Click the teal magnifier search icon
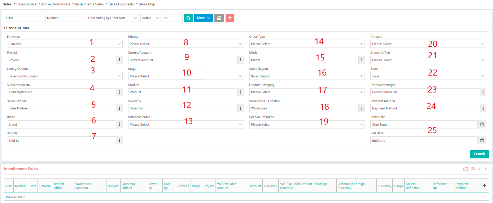The width and height of the screenshot is (493, 203). 188,18
